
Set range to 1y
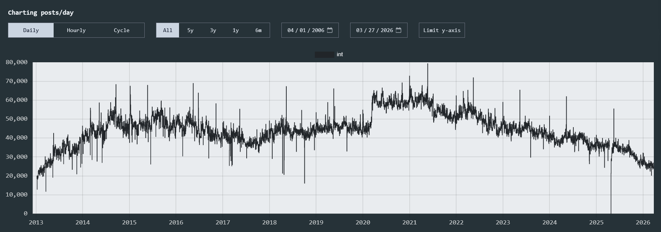(236, 30)
